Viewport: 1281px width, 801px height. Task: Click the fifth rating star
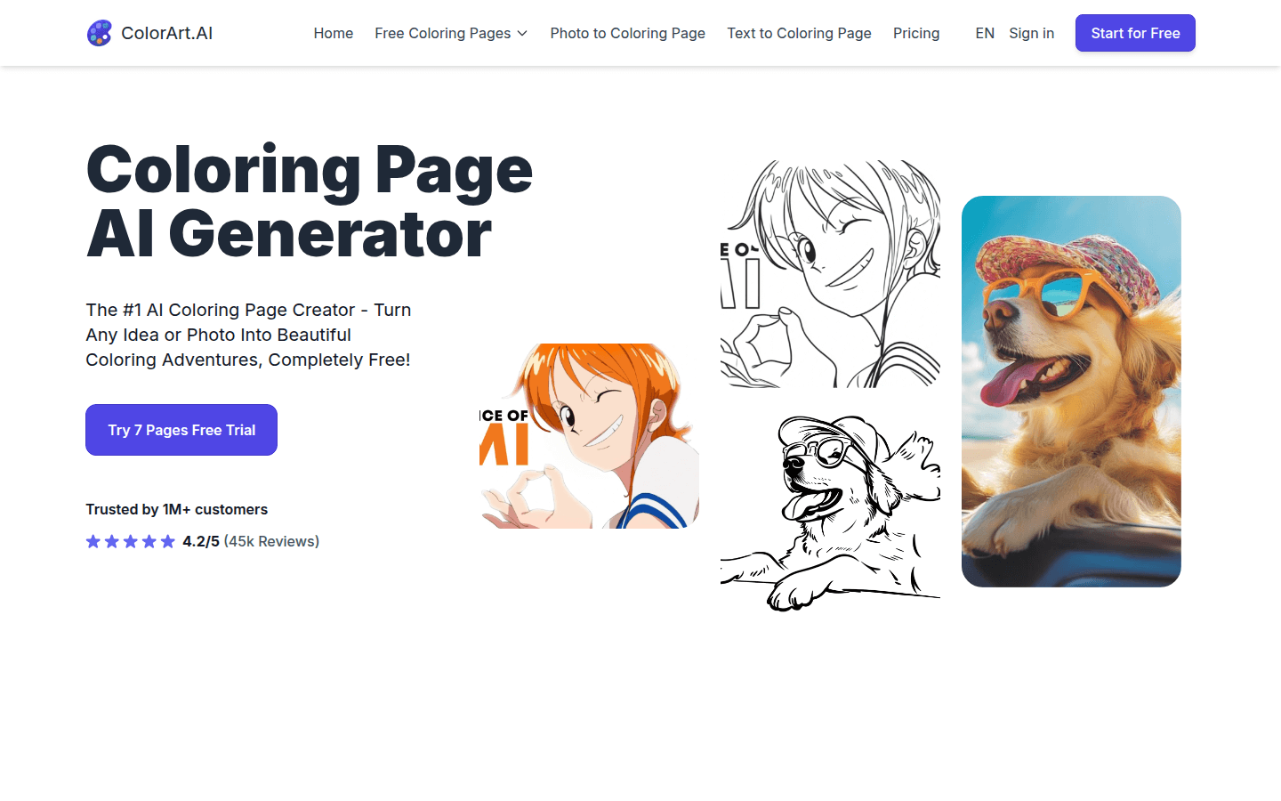168,541
